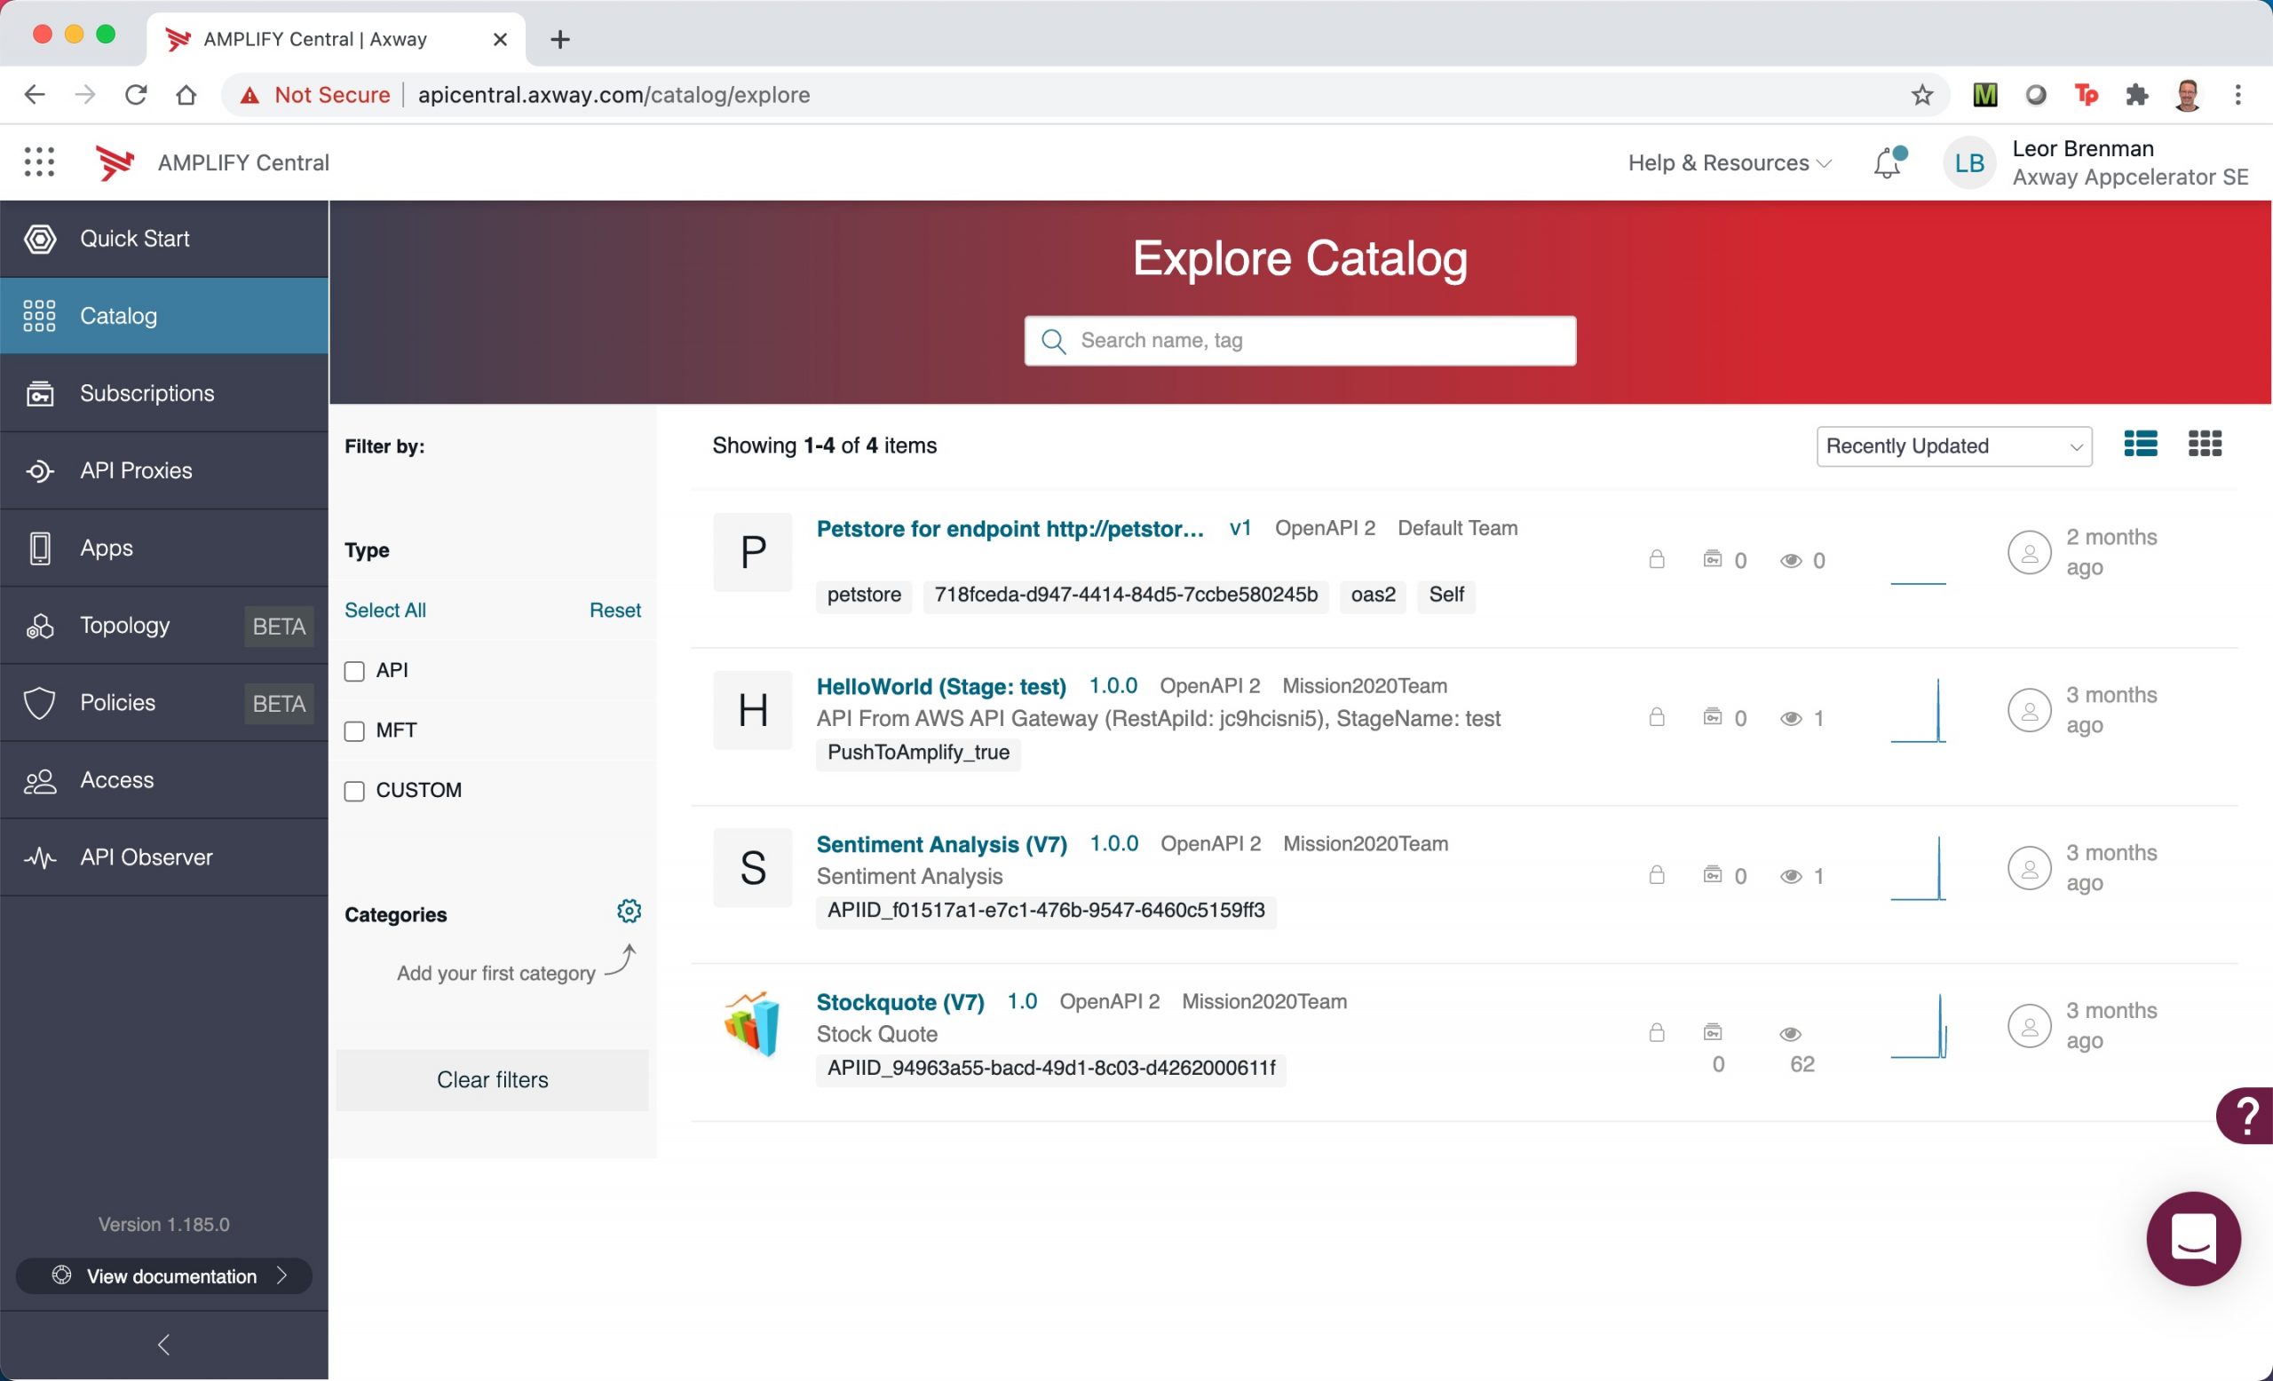Open Quick Start in sidebar
This screenshot has width=2273, height=1381.
[x=164, y=239]
